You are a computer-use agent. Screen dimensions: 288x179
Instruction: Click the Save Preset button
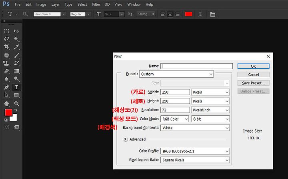pos(254,83)
